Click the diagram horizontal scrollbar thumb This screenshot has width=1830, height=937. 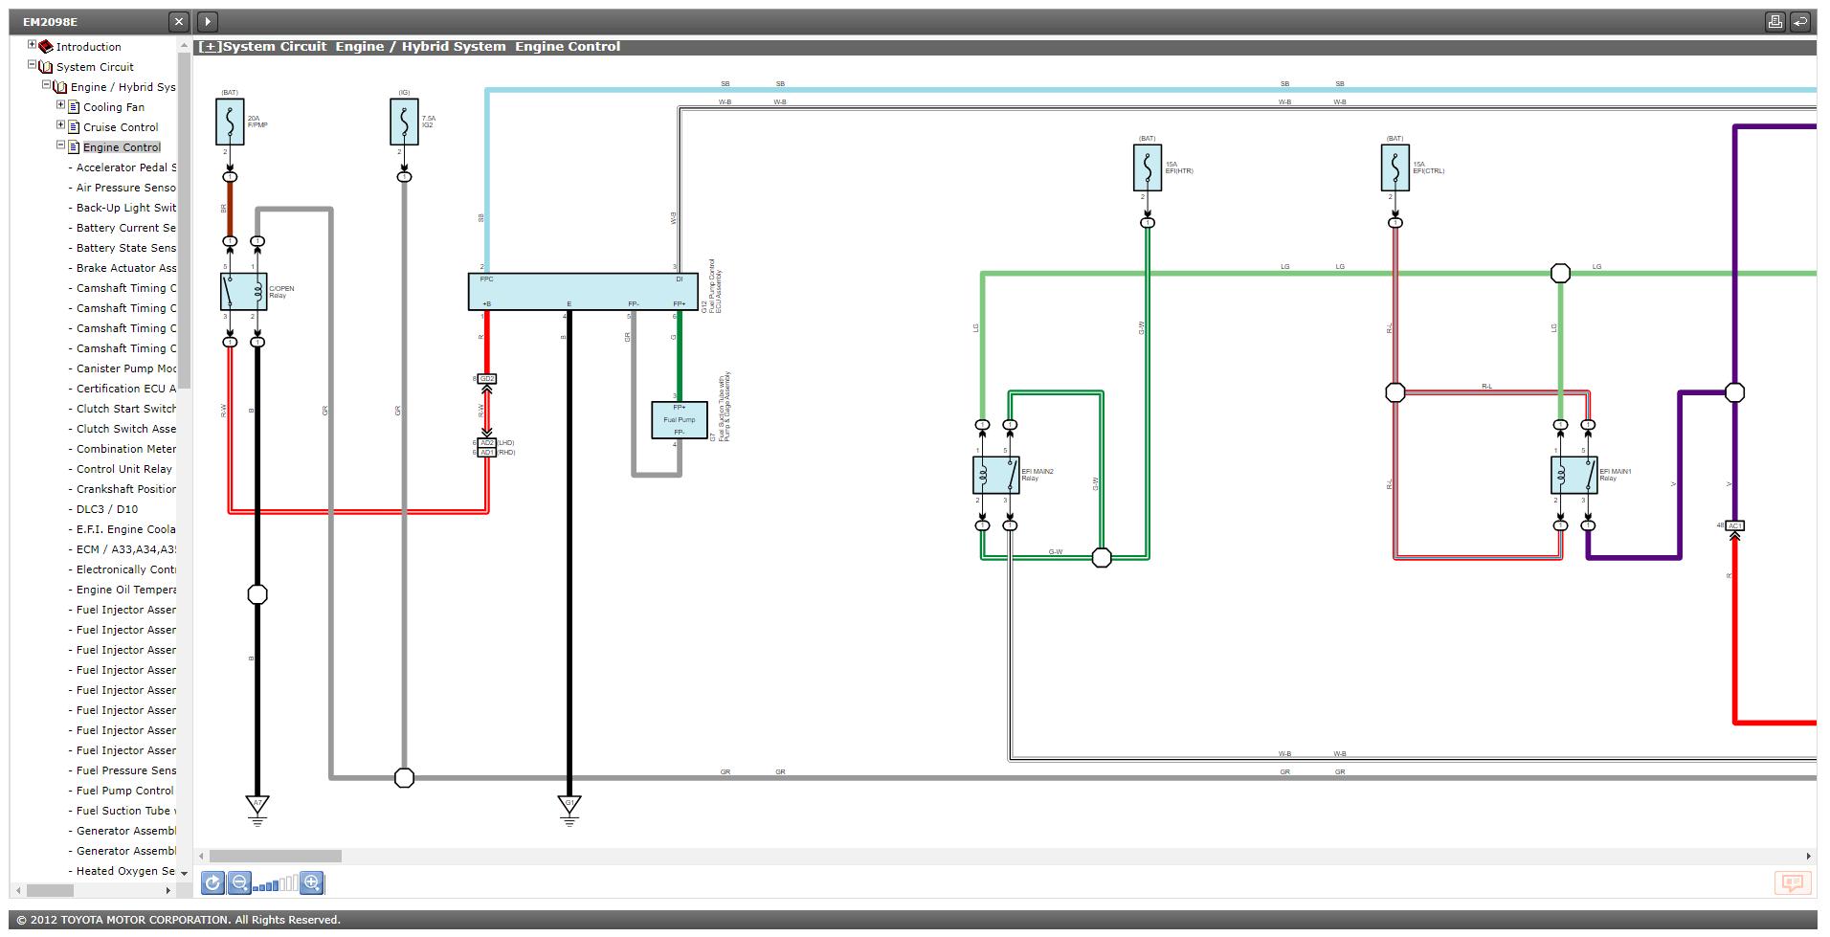[x=275, y=856]
